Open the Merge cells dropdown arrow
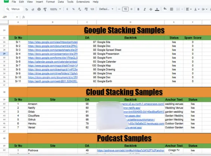Image resolution: width=211 pixels, height=156 pixels. pyautogui.click(x=182, y=9)
